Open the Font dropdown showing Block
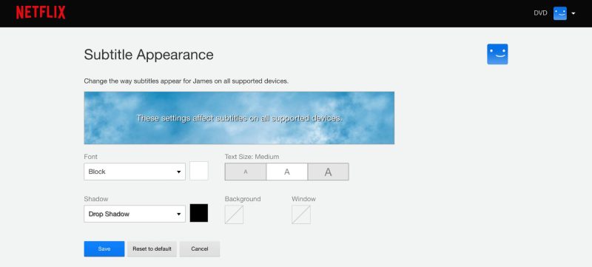 click(135, 172)
